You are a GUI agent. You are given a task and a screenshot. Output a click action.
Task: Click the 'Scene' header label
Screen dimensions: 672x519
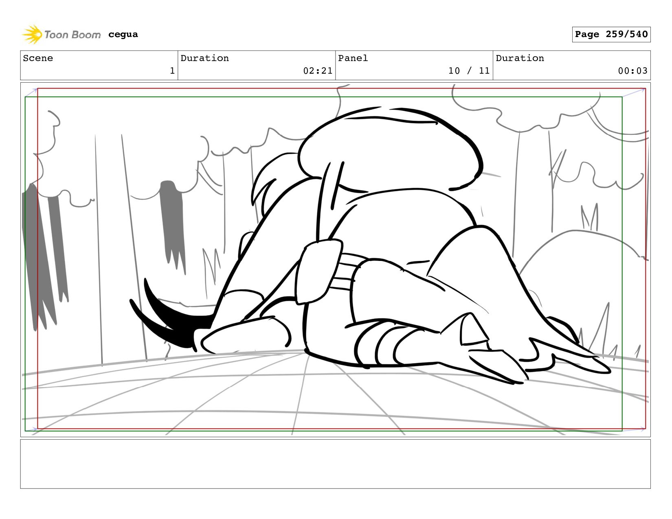[38, 58]
